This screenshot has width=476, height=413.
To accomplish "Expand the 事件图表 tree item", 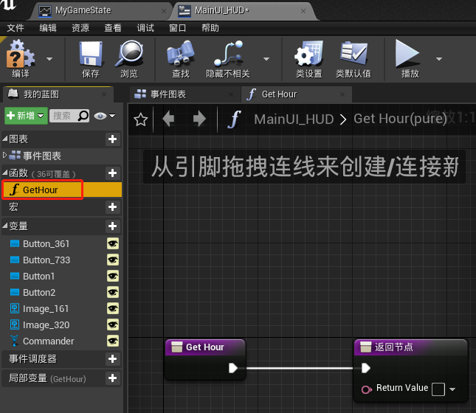I will [x=4, y=155].
